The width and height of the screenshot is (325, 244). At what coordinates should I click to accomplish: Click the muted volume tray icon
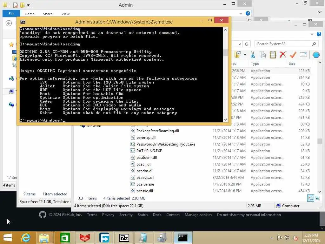(x=295, y=238)
